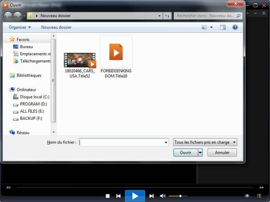The width and height of the screenshot is (270, 202).
Task: Click the Back navigation arrow in the dialog
Action: 8,16
